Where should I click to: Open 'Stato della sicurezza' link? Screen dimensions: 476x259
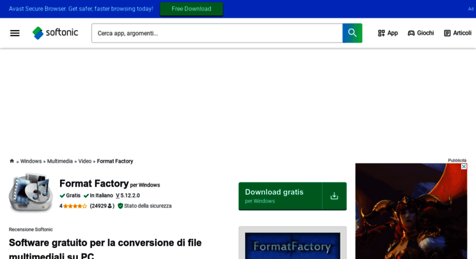pyautogui.click(x=148, y=206)
